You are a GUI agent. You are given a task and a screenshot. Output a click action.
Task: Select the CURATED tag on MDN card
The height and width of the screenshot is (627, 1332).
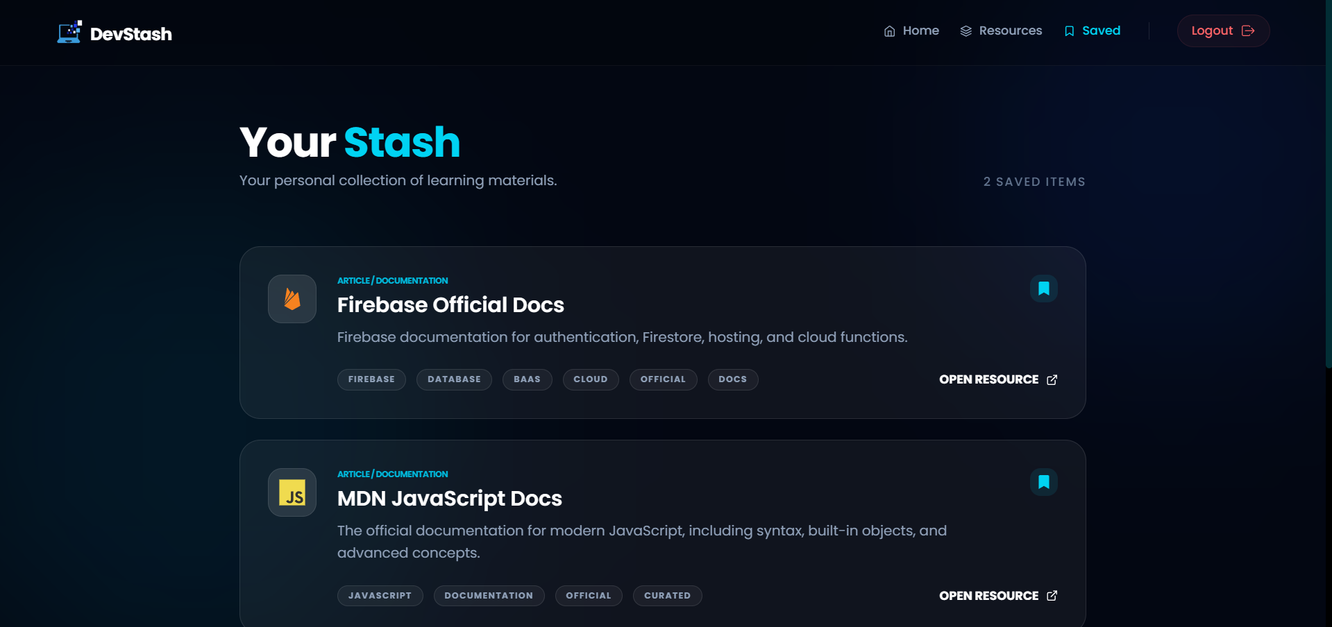click(667, 595)
